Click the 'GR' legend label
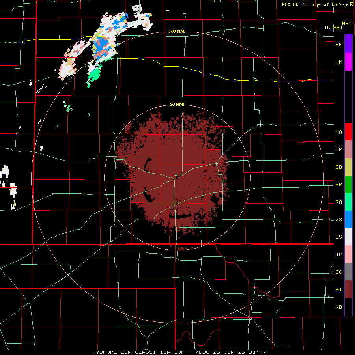Viewport: 355px width, 355px height. (338, 149)
